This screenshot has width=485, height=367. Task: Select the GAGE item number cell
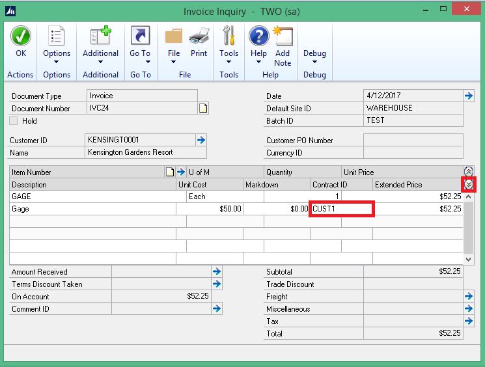coord(98,197)
